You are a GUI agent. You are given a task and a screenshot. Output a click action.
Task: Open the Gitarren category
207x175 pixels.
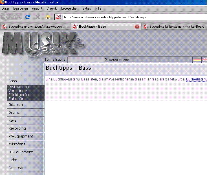tap(26, 105)
